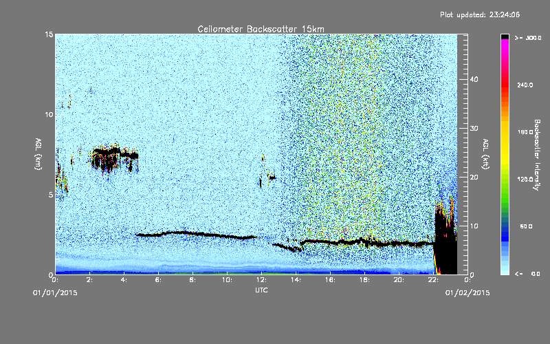Click the start date "01/01/2015"
550x344 pixels.
(55, 293)
